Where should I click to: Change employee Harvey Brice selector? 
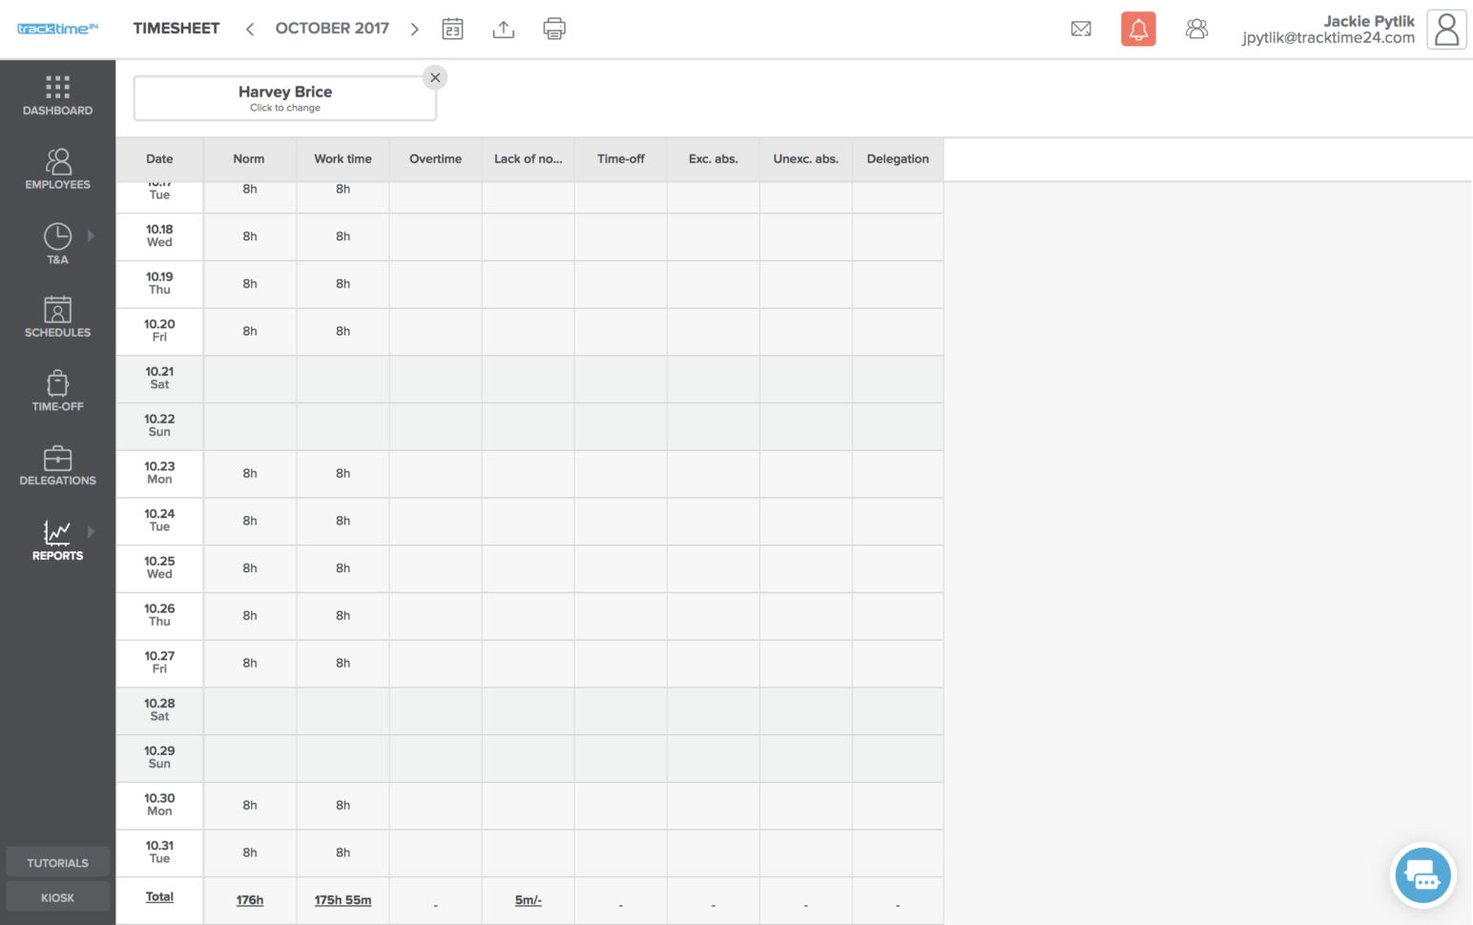click(284, 98)
